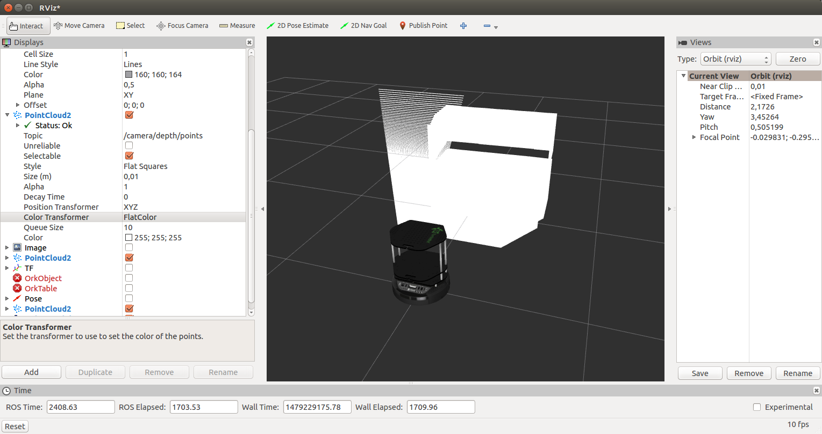This screenshot has height=434, width=822.
Task: Expand the PointCloud2 display directly below Image
Action: click(7, 258)
